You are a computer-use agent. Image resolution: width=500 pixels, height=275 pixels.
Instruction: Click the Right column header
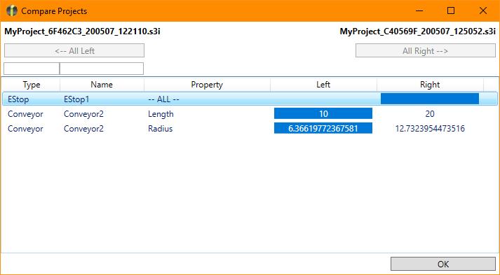point(430,85)
